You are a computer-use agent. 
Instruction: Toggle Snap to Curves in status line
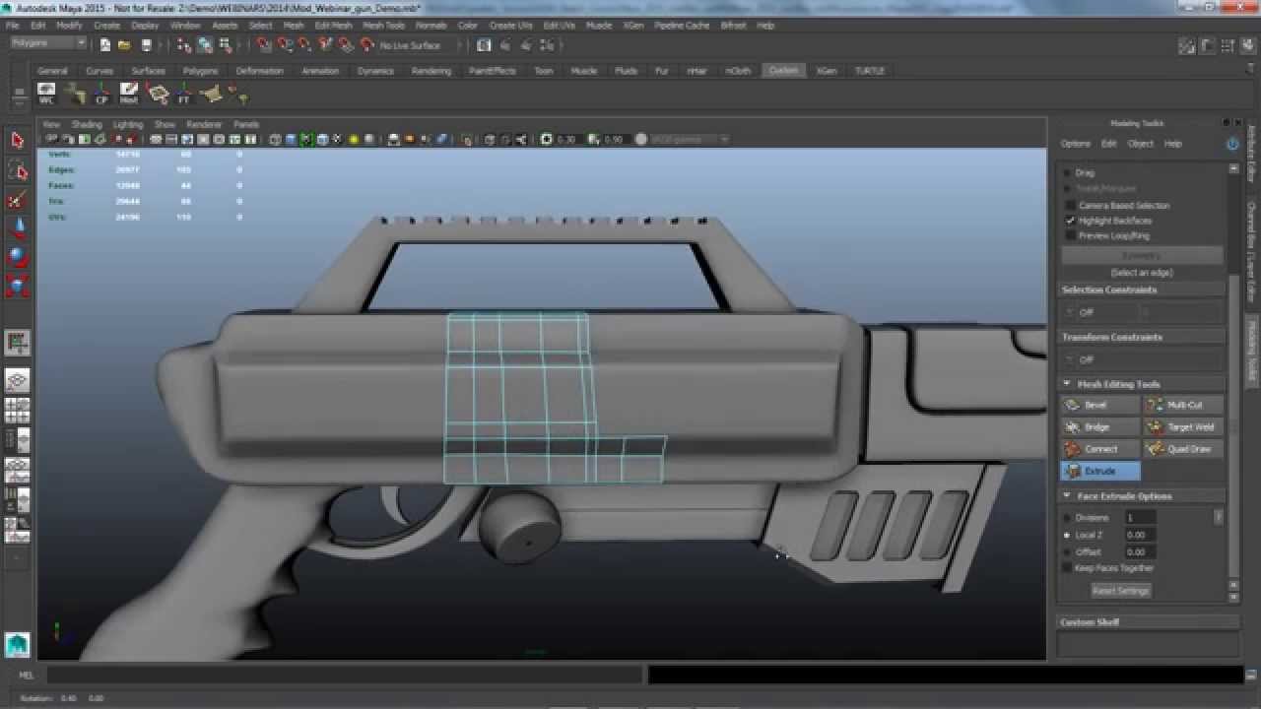point(285,45)
